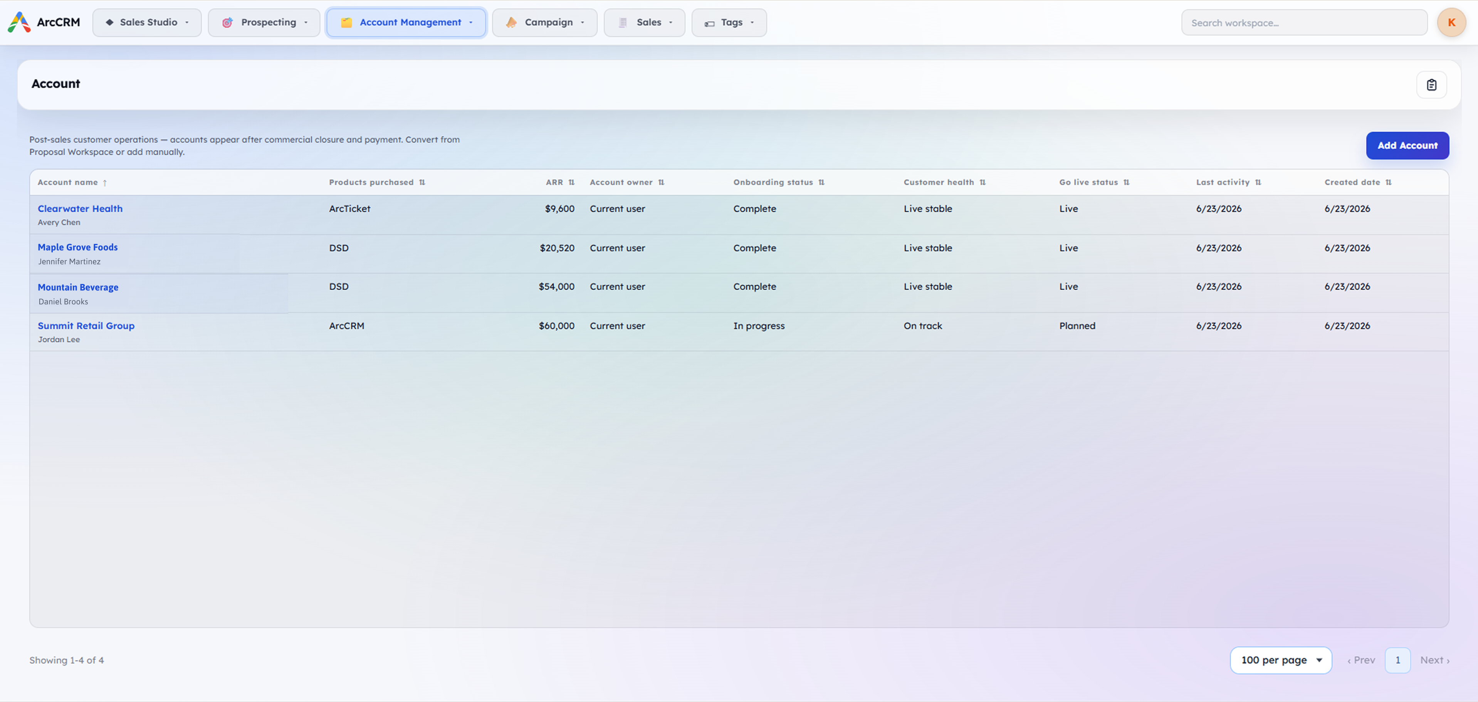This screenshot has width=1478, height=702.
Task: Click the Onboarding status sort icon
Action: click(x=821, y=182)
